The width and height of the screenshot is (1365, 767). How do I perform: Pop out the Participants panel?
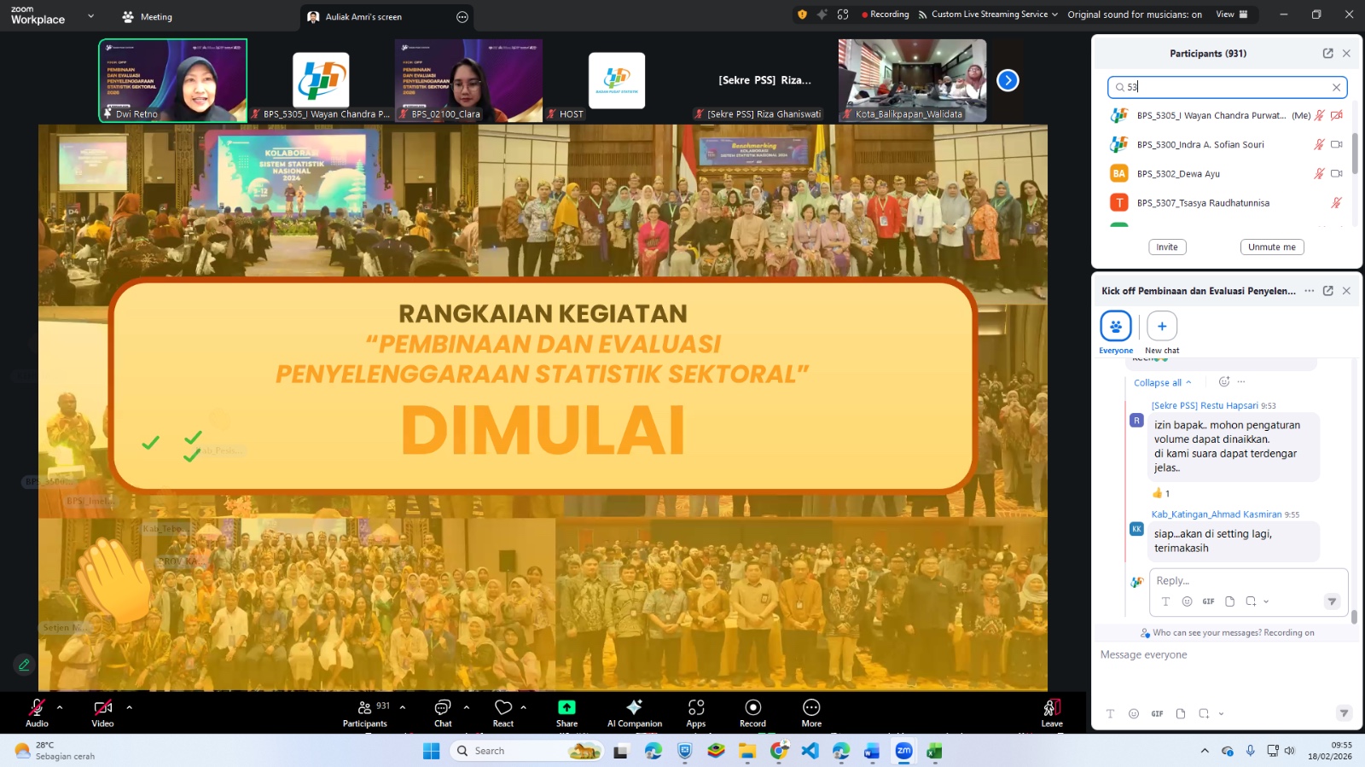(1327, 53)
